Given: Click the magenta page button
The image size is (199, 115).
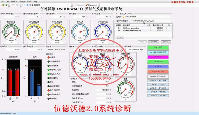Looking at the screenshot, I should [158, 57].
